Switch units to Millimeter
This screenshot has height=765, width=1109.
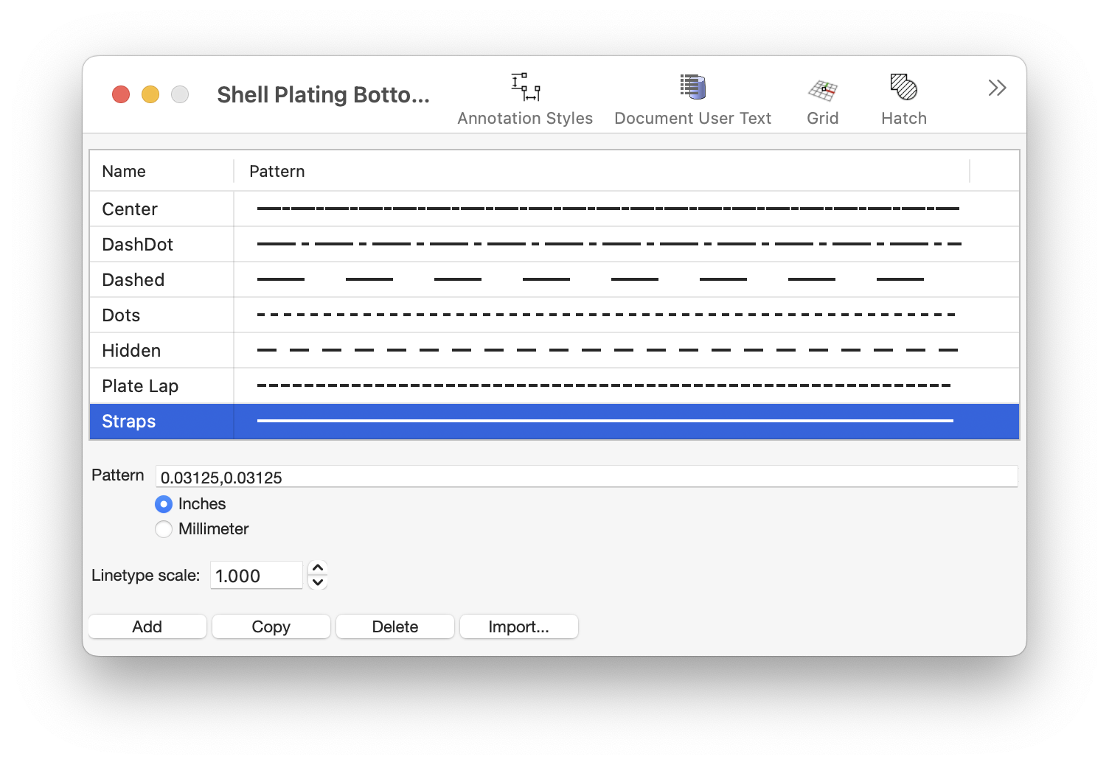pyautogui.click(x=163, y=529)
